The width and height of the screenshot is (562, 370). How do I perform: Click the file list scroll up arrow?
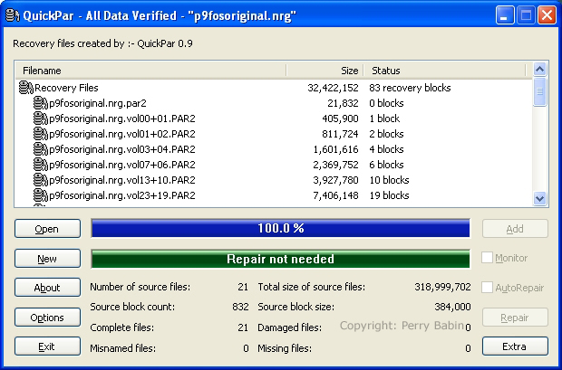pos(539,69)
